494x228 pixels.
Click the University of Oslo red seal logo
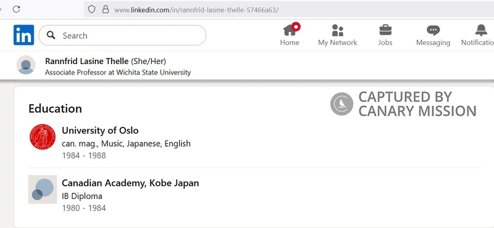point(43,137)
